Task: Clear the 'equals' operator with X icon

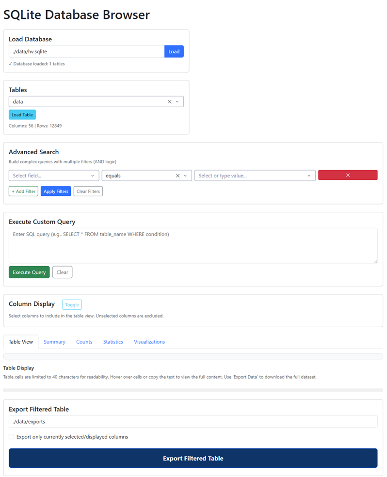Action: point(177,175)
